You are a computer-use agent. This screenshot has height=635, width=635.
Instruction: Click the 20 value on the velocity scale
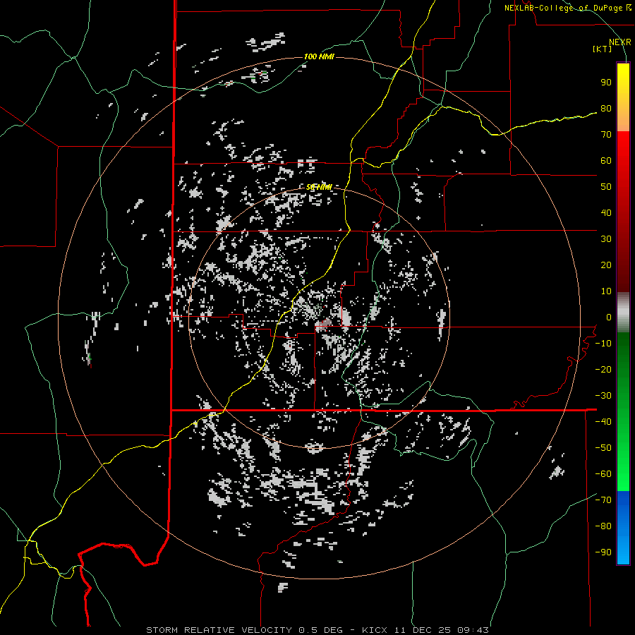click(606, 265)
